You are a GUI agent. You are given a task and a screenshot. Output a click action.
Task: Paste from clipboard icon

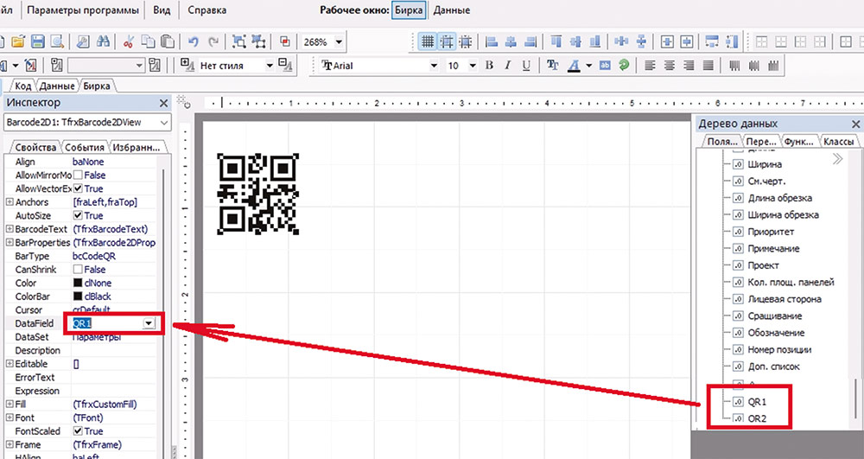[167, 41]
